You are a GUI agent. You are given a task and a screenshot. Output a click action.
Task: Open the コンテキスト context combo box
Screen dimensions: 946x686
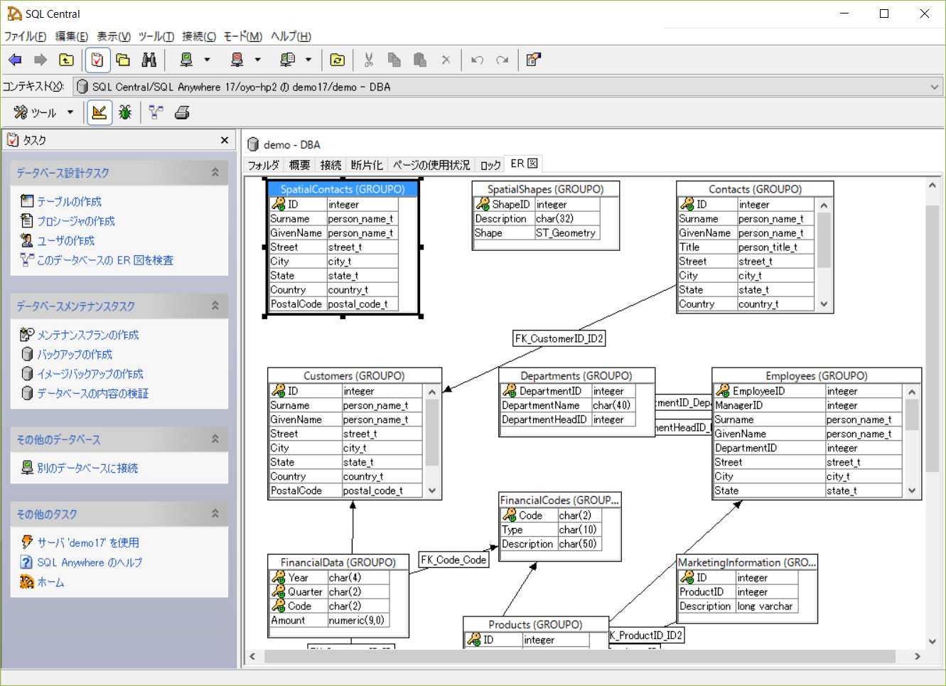point(508,87)
